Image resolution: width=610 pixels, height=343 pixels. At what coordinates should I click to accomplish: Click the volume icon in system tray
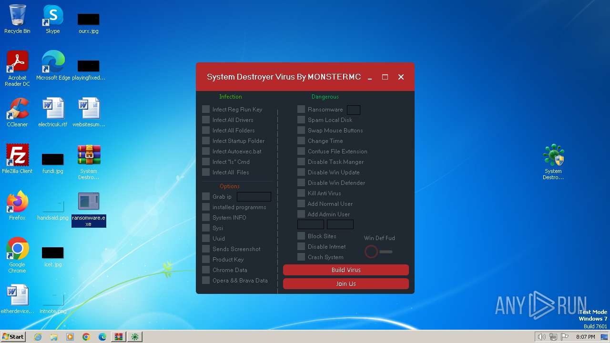pos(541,337)
